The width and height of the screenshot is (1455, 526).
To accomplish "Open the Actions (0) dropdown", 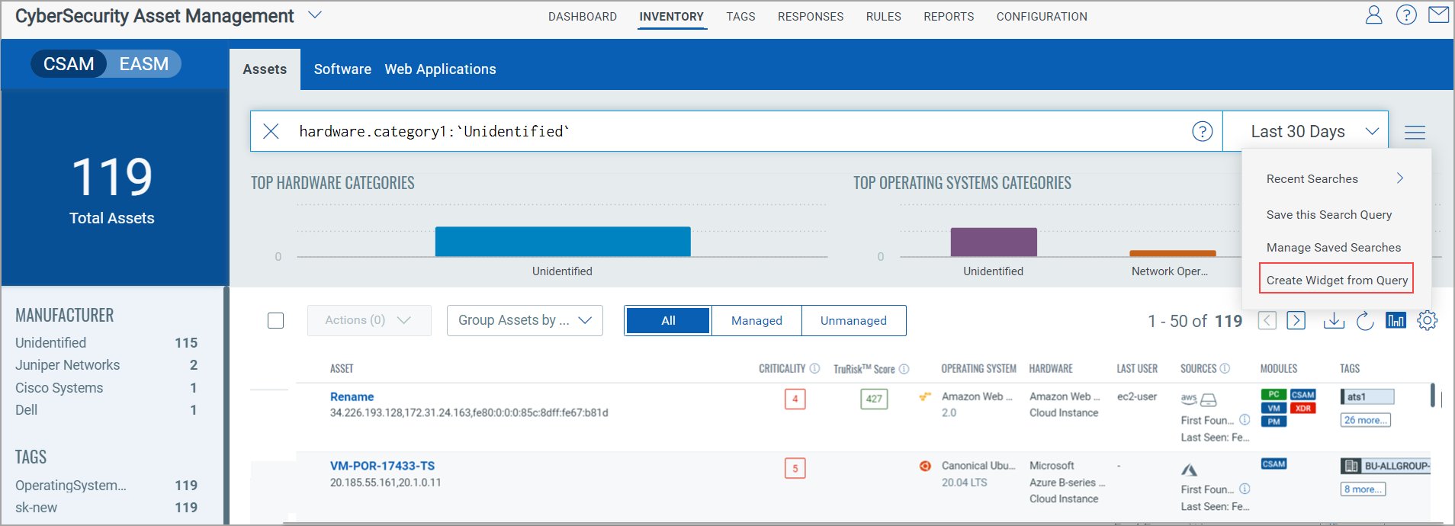I will [369, 320].
